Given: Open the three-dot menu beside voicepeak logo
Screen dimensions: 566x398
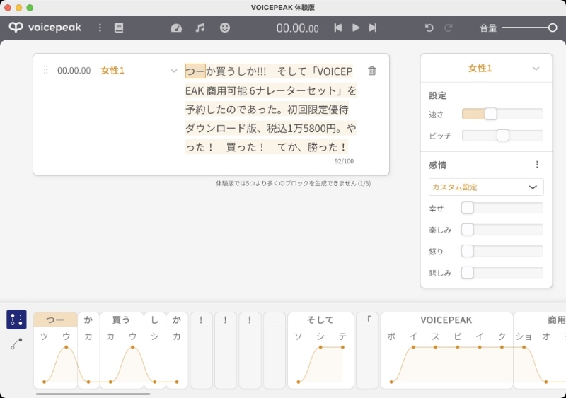Looking at the screenshot, I should 100,28.
